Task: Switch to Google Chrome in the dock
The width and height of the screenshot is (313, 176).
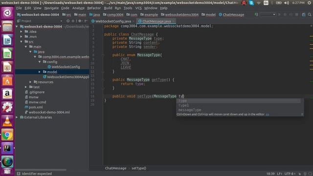Action: point(7,135)
